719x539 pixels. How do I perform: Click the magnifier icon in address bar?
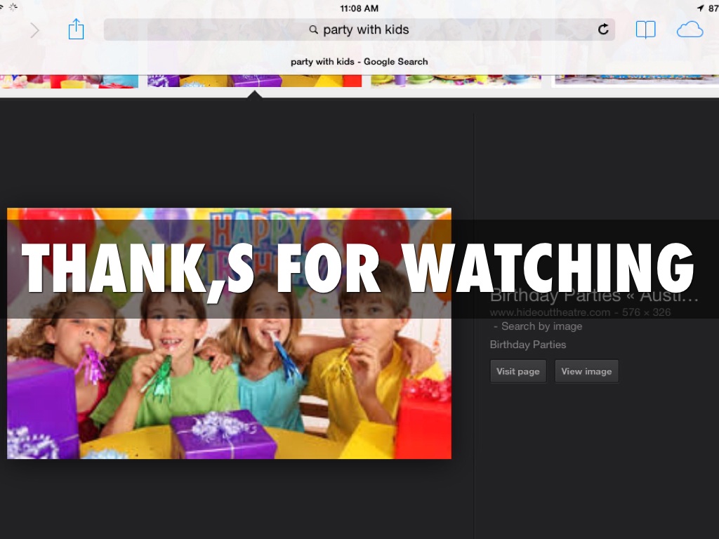(x=313, y=30)
